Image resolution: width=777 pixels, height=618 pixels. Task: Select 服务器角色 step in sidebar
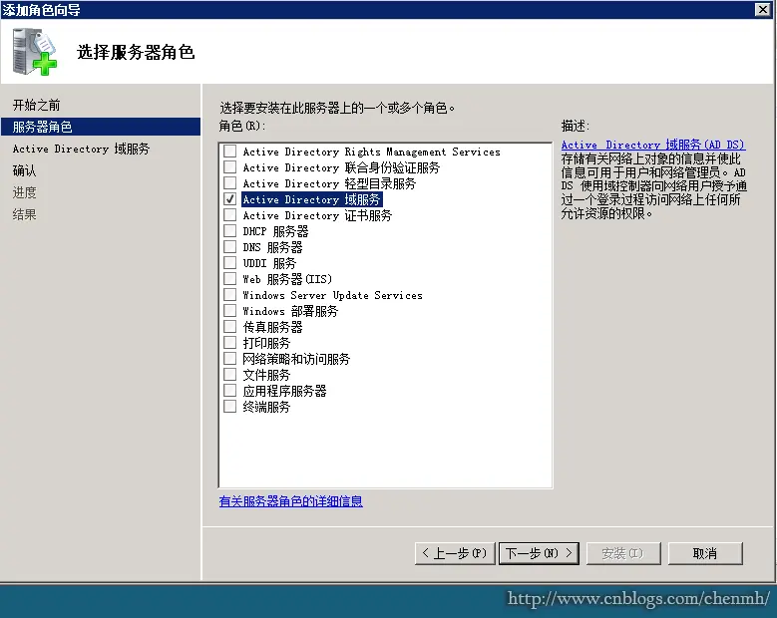point(101,127)
